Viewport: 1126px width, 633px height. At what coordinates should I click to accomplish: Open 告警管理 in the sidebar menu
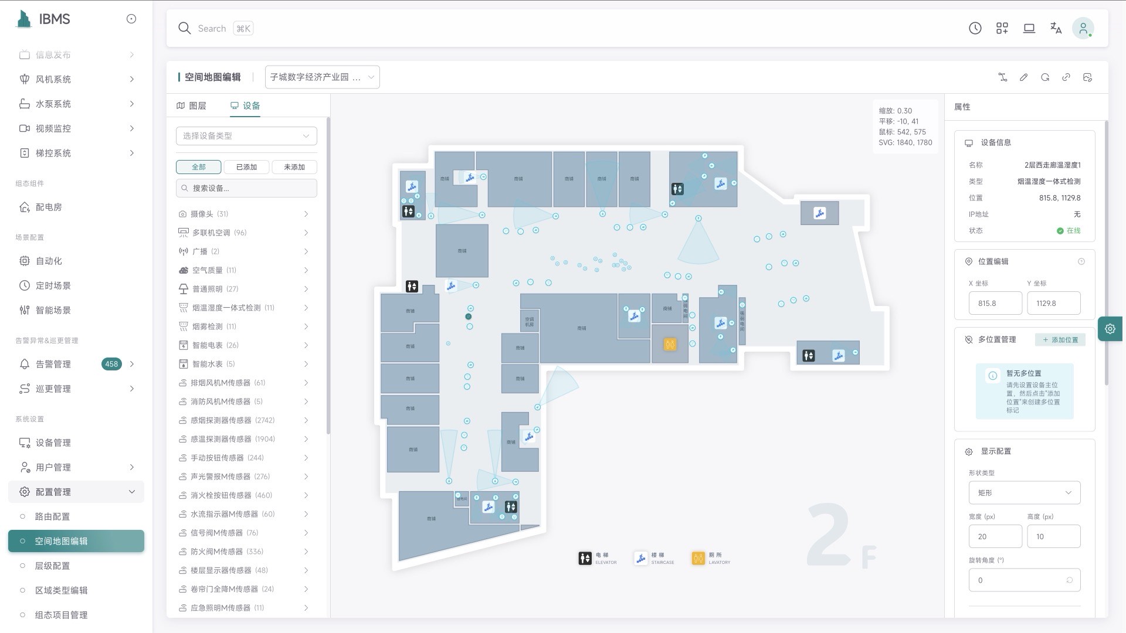tap(53, 364)
